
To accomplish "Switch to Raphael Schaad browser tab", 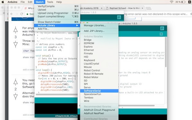I will point(125,8).
